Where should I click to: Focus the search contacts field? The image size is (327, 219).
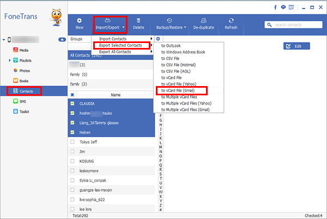point(293,25)
